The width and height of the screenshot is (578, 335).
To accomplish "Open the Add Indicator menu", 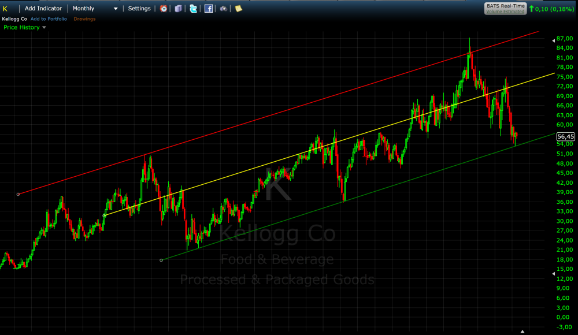I will click(x=43, y=9).
